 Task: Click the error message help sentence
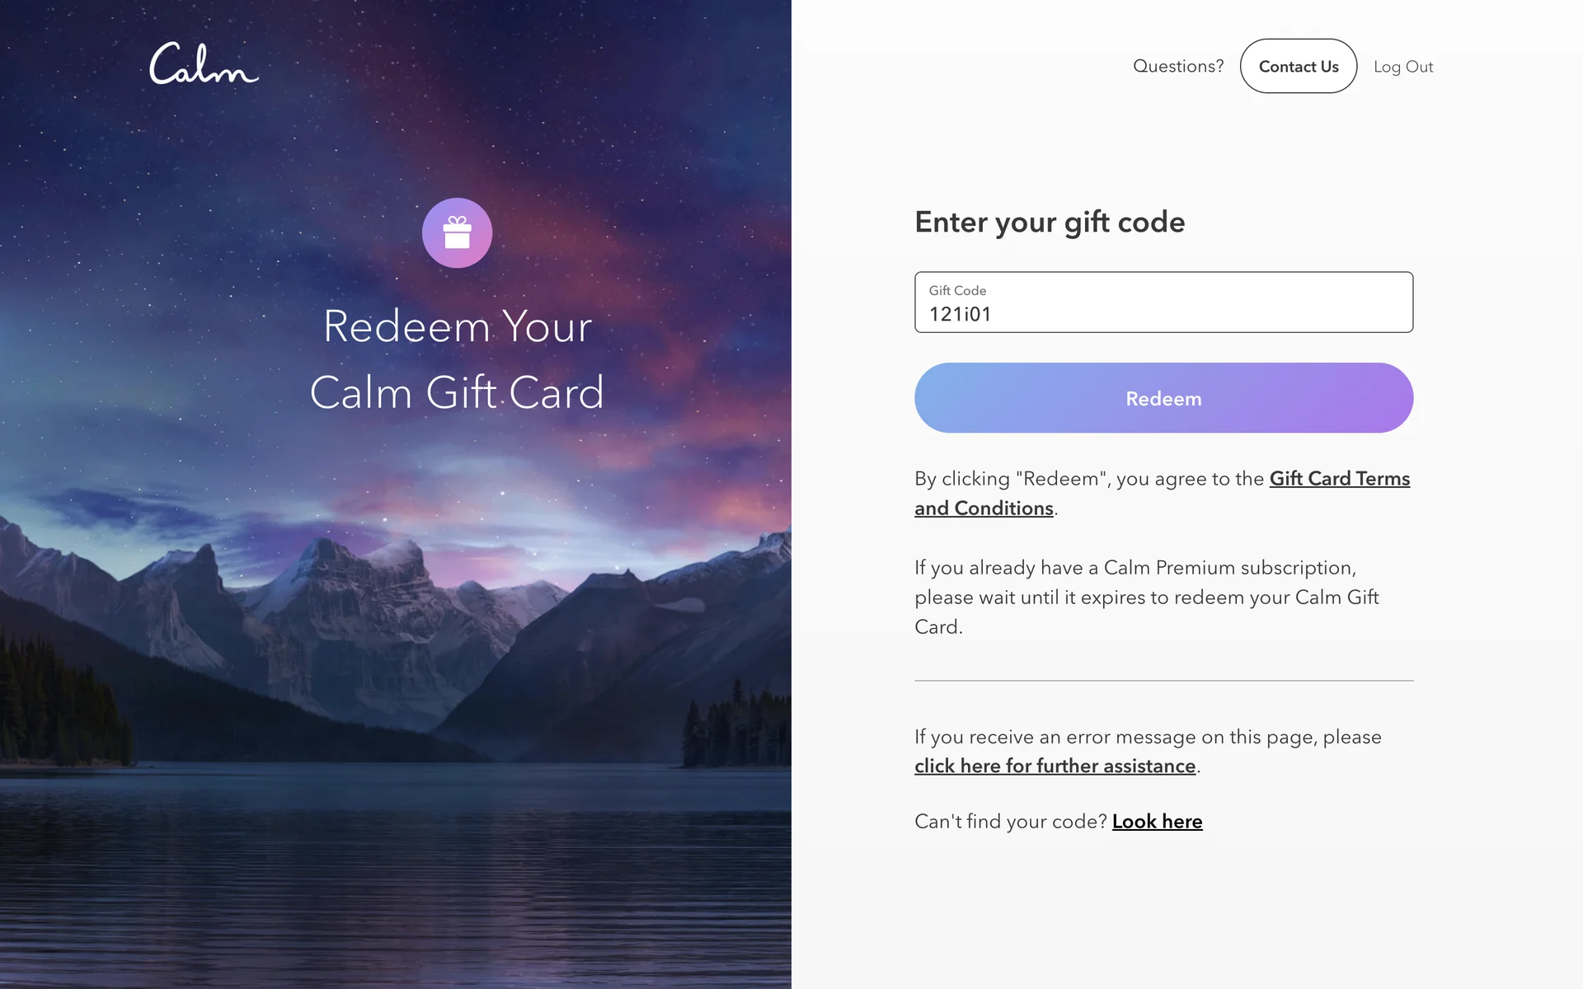pyautogui.click(x=1148, y=751)
